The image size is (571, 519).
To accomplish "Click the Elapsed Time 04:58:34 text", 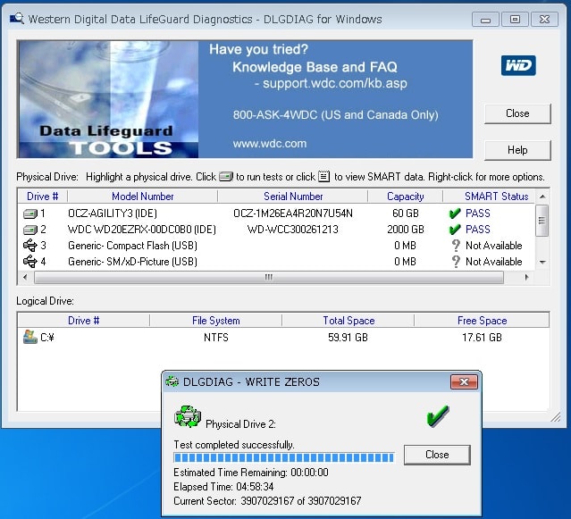I will [223, 487].
